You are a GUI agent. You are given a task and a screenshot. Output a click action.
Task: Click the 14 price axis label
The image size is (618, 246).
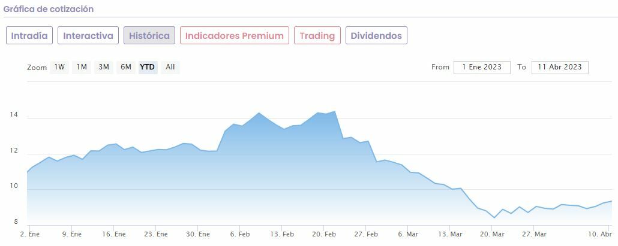(x=14, y=116)
